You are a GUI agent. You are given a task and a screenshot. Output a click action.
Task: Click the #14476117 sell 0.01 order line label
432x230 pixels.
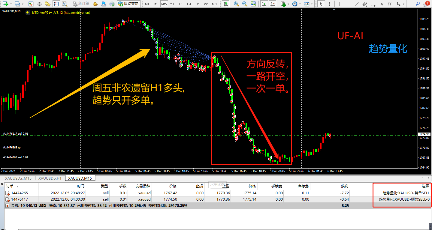(16, 134)
